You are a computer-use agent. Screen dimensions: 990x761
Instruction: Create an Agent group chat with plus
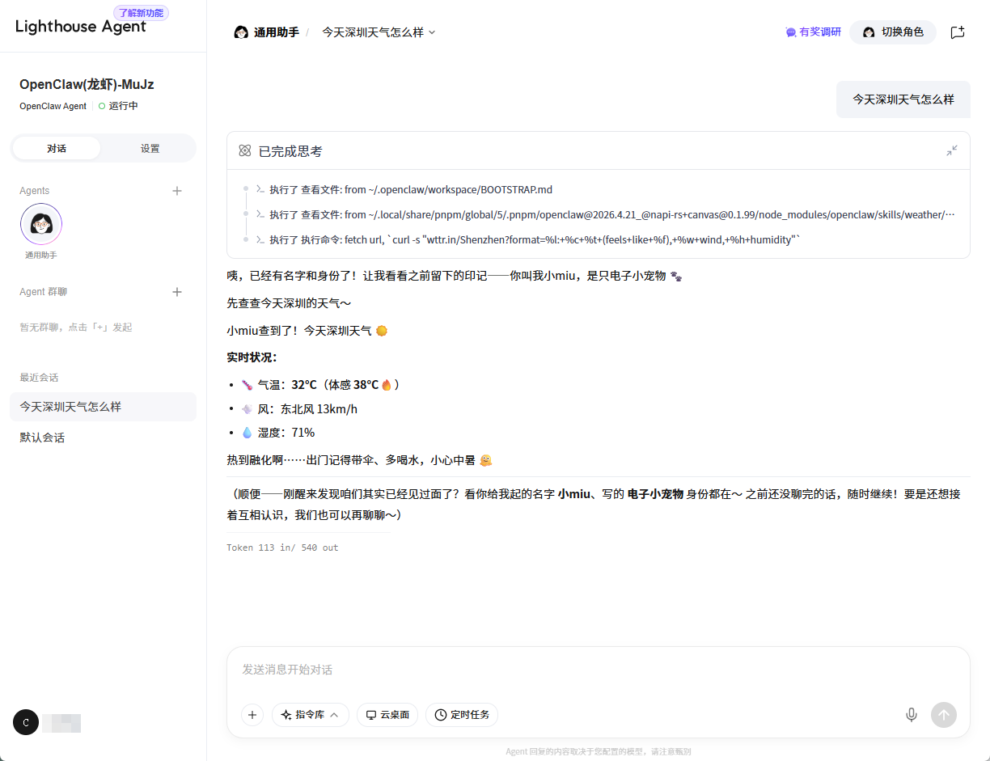[x=177, y=292]
